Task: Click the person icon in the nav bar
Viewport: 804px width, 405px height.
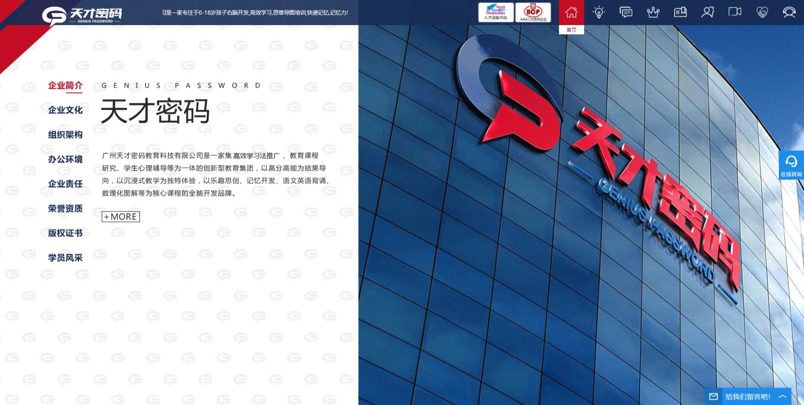Action: [707, 12]
